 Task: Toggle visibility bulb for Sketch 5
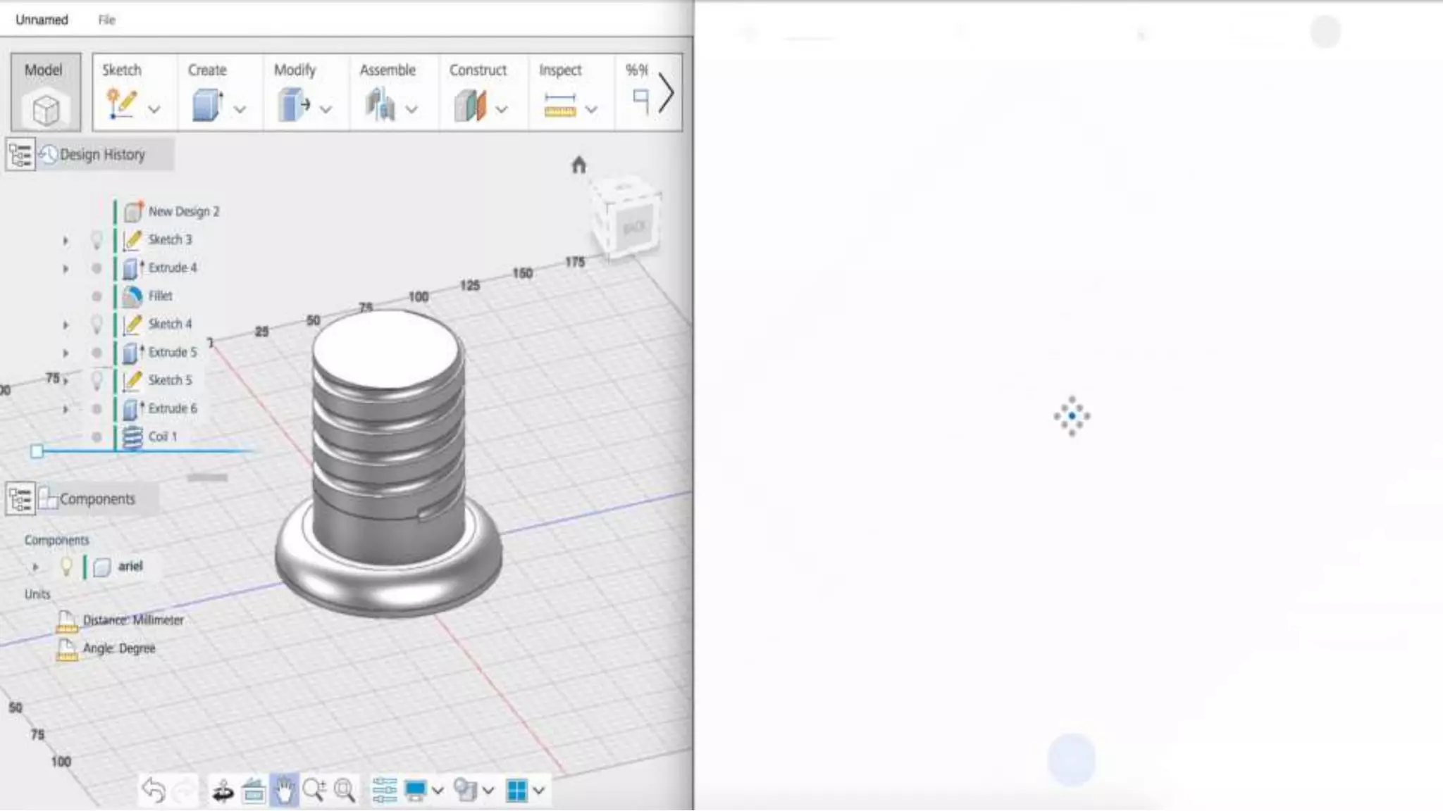point(97,381)
